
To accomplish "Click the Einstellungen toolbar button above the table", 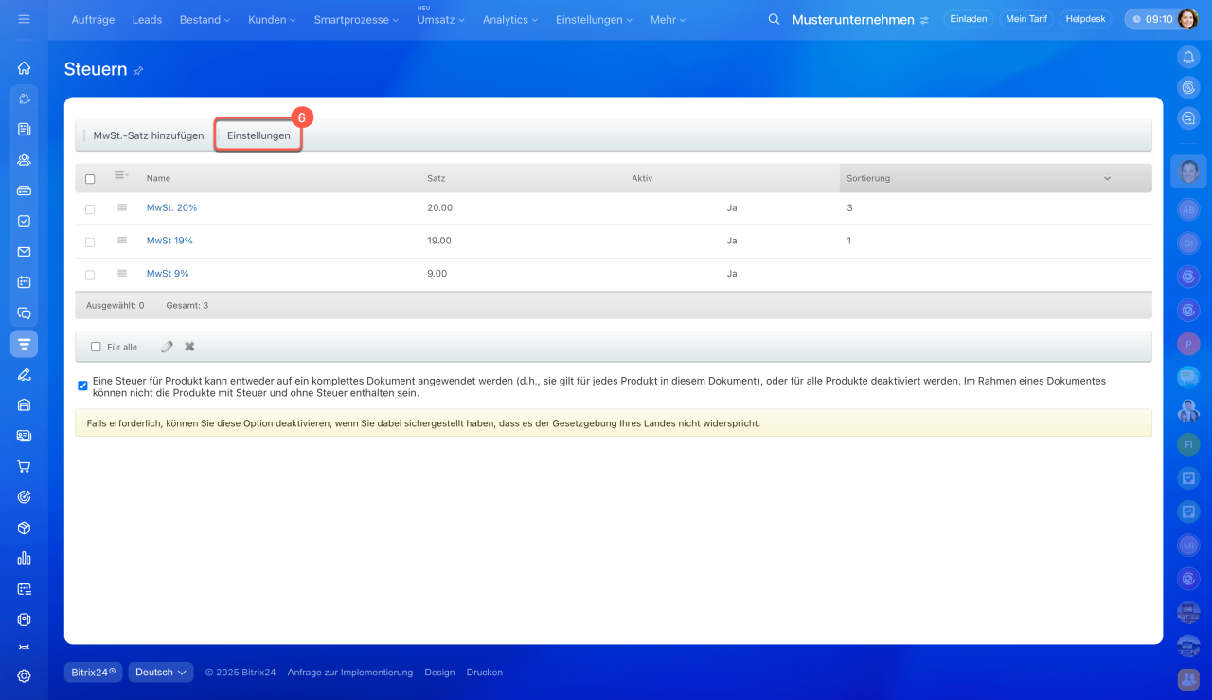I will click(258, 135).
